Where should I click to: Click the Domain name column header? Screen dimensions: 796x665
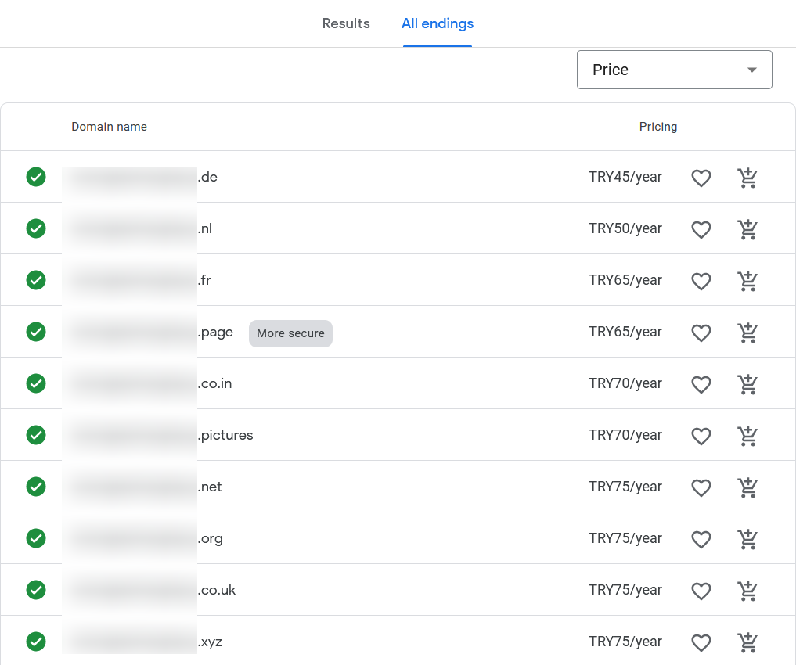(x=109, y=126)
